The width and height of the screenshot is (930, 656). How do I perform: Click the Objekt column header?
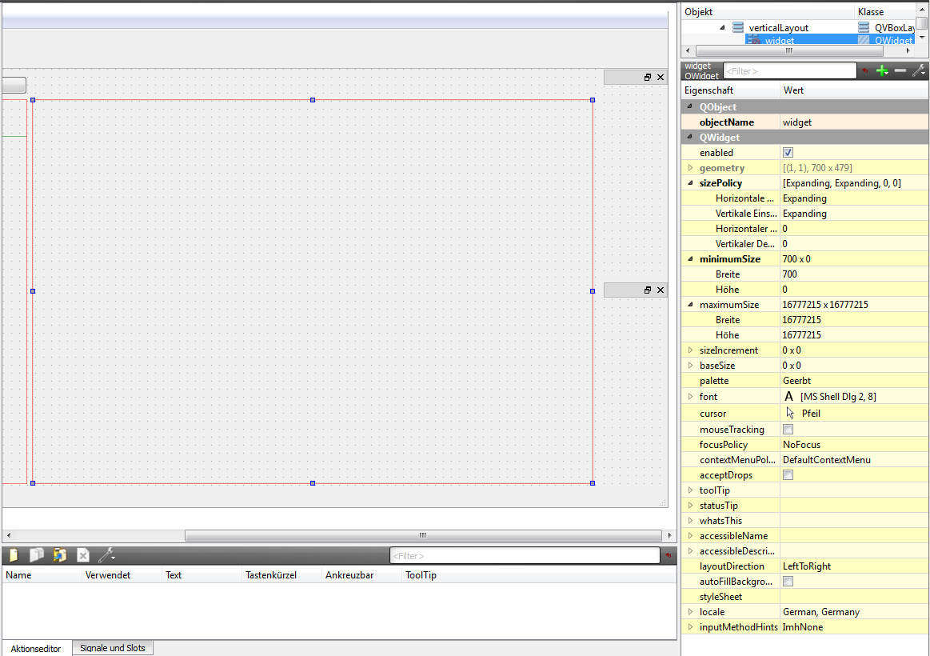coord(768,12)
